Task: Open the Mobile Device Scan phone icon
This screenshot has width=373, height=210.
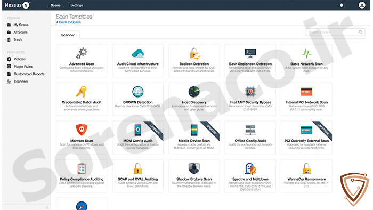Action: pyautogui.click(x=194, y=130)
